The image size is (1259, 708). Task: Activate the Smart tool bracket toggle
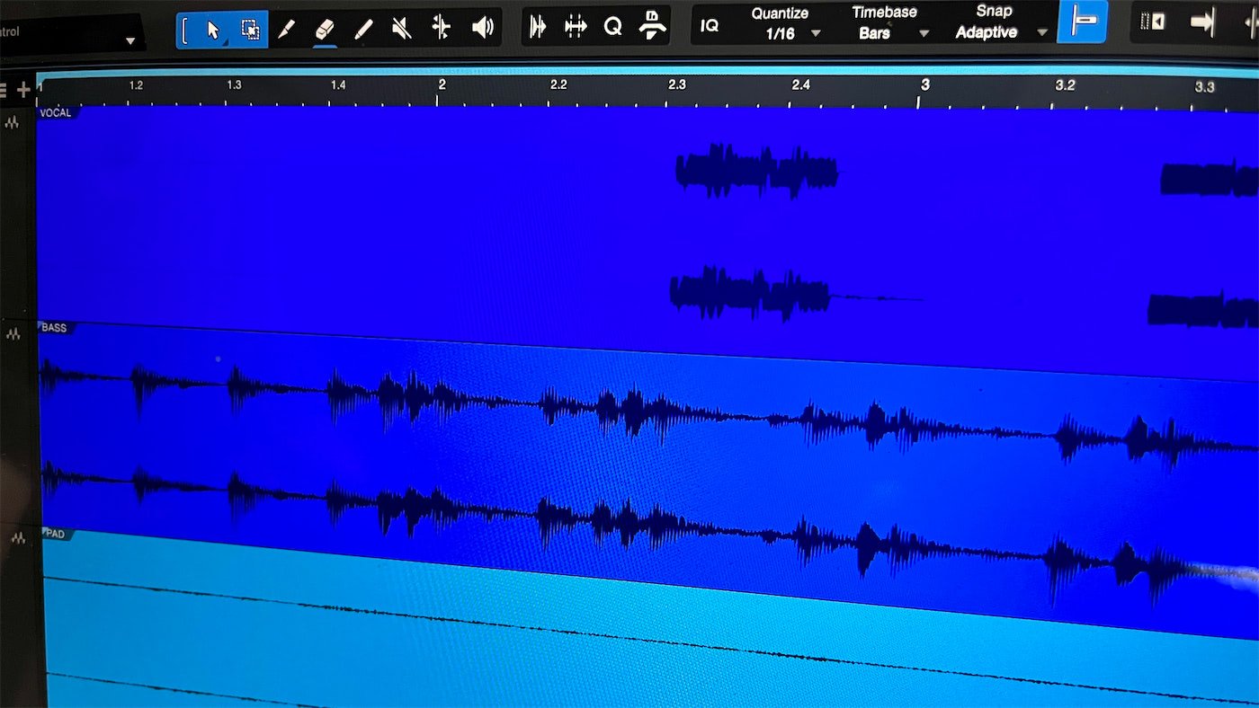click(x=186, y=29)
